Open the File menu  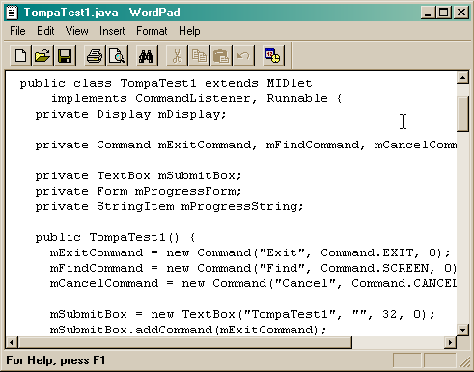17,31
